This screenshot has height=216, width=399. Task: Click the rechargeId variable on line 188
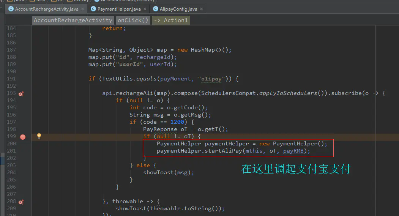pyautogui.click(x=153, y=57)
